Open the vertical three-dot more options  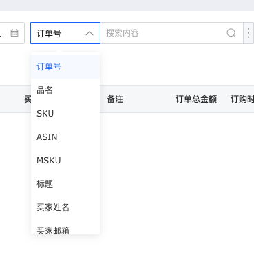(x=248, y=33)
